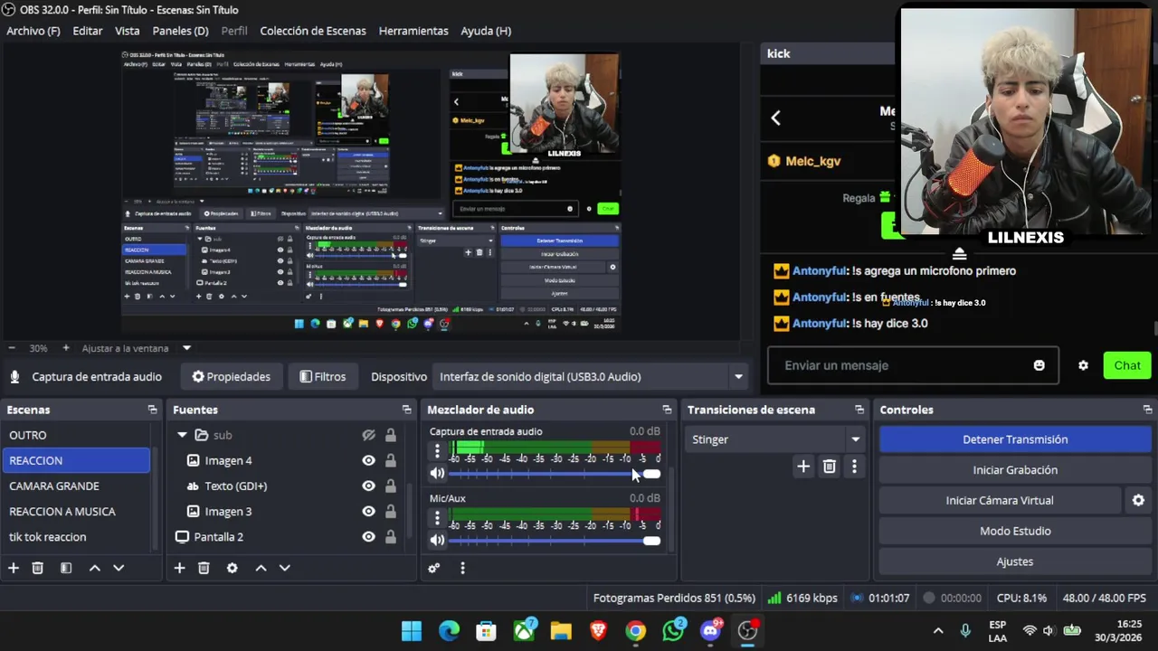Go back with kick chat arrow
1158x651 pixels.
tap(775, 118)
